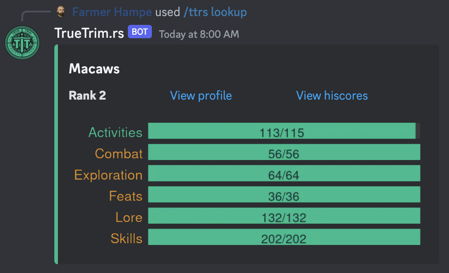Screen dimensions: 449x273
Task: Open the View profile link
Action: [201, 96]
